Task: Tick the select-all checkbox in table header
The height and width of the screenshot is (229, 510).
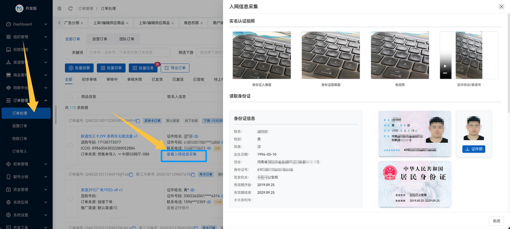Action: coord(70,96)
